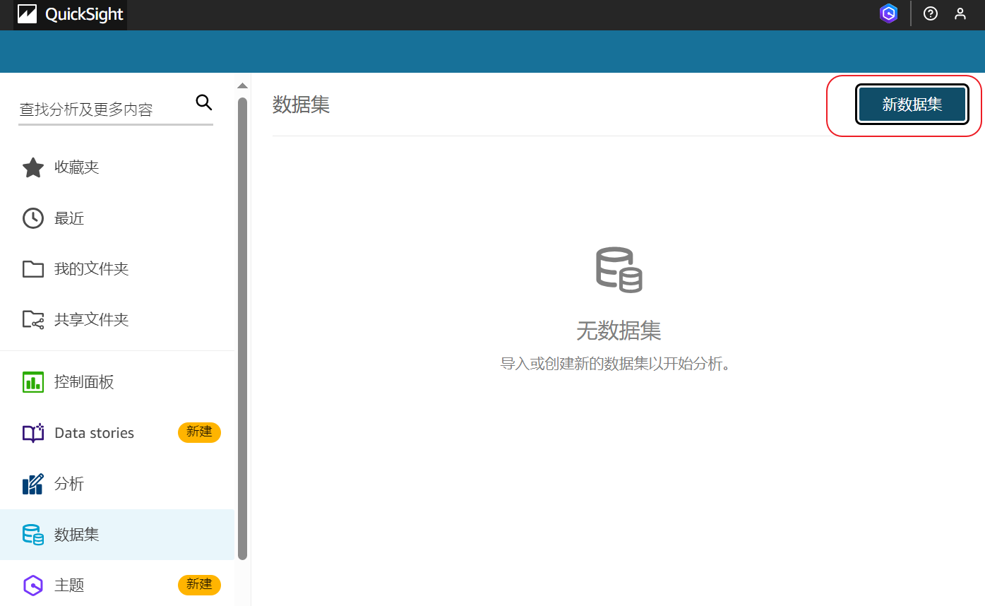Select 分析 in the sidebar
This screenshot has height=606, width=985.
tap(69, 484)
